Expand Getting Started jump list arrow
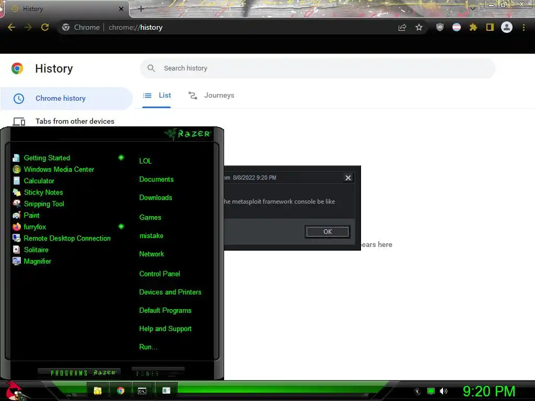 [x=121, y=158]
